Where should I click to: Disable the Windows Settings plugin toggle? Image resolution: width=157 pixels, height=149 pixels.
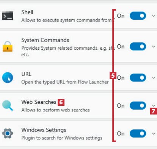[x=138, y=133]
